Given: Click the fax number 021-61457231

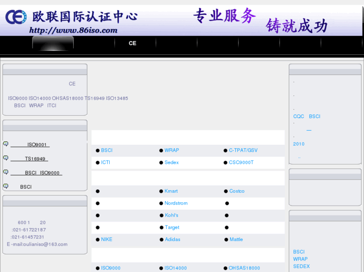Looking at the screenshot, I should pos(28,237).
